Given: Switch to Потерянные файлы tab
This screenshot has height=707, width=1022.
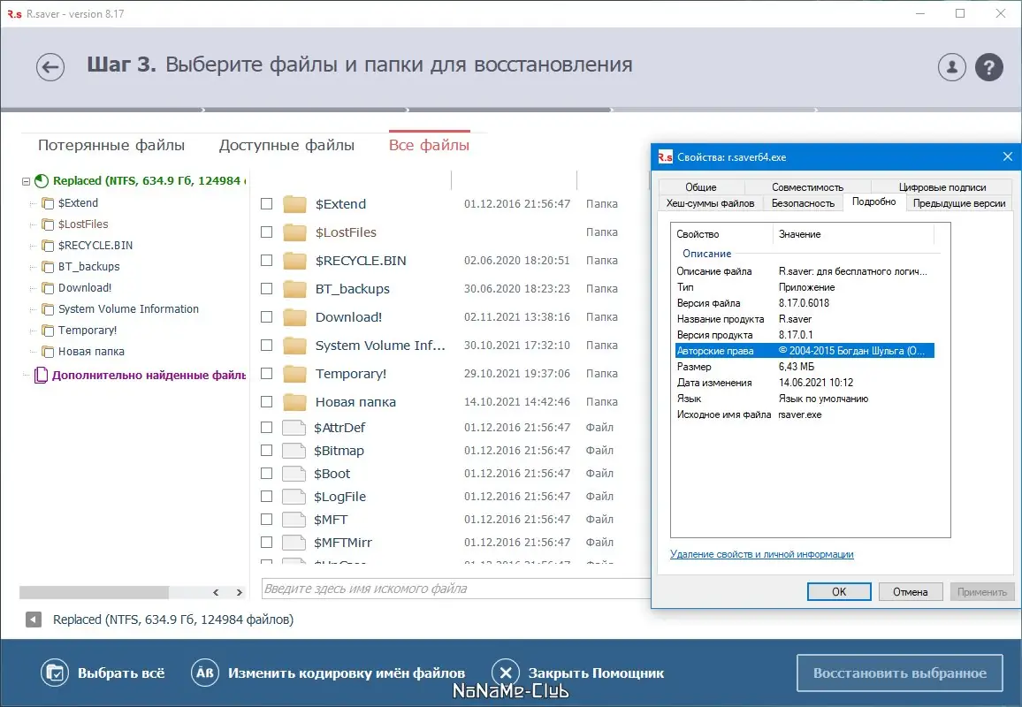Looking at the screenshot, I should (x=111, y=145).
